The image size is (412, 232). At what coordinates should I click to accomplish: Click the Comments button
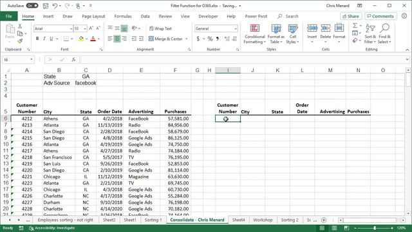click(380, 16)
